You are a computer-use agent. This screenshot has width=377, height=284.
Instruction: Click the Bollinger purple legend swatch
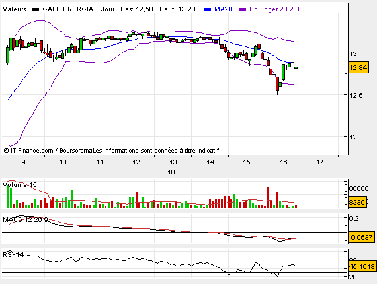click(x=243, y=9)
